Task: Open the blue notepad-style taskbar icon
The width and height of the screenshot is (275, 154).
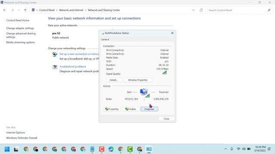Action: (92, 149)
